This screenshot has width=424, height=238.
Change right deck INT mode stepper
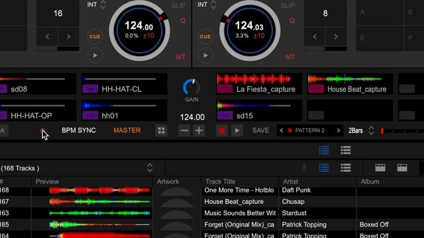pos(213,5)
